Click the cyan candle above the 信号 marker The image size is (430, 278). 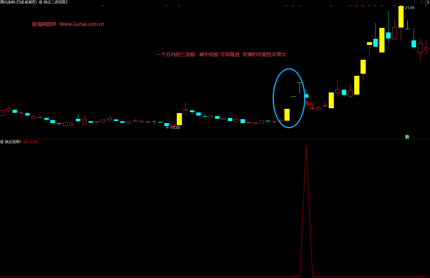click(306, 96)
